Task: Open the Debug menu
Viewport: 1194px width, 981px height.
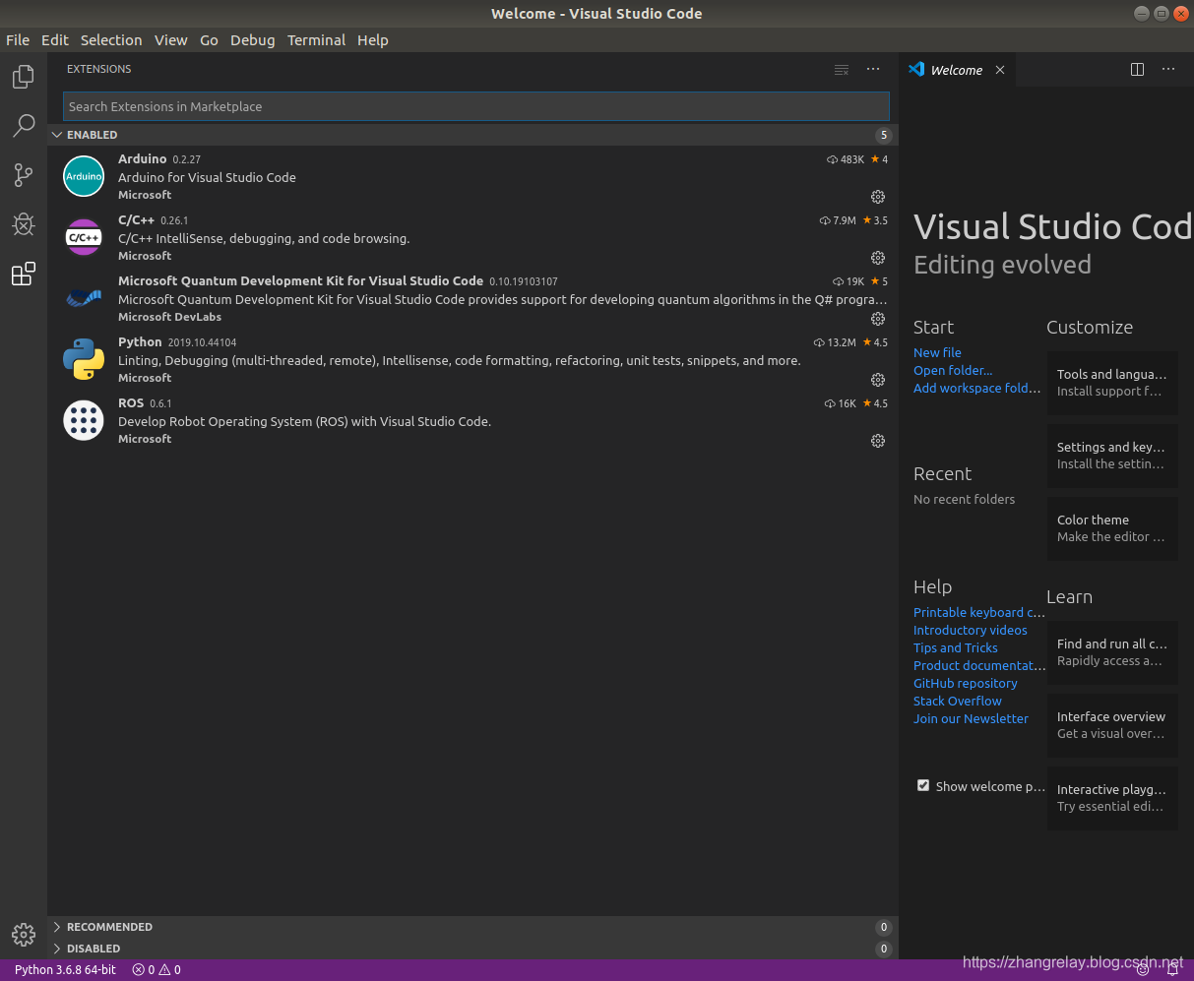Action: [253, 40]
